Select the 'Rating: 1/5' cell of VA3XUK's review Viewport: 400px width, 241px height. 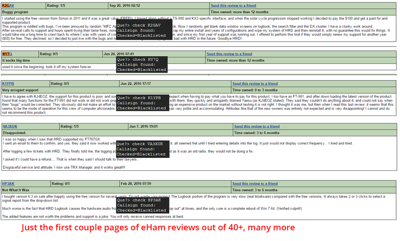pos(94,127)
